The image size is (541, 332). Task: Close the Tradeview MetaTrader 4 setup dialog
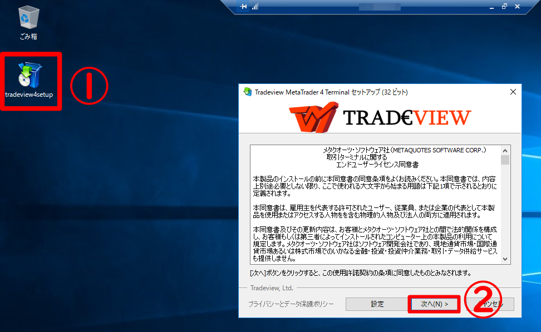coord(513,92)
